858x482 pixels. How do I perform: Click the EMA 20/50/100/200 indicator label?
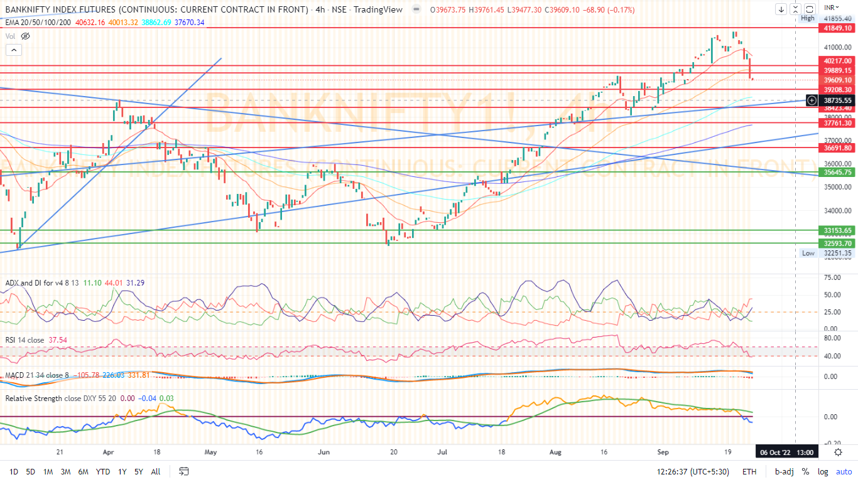pyautogui.click(x=38, y=22)
